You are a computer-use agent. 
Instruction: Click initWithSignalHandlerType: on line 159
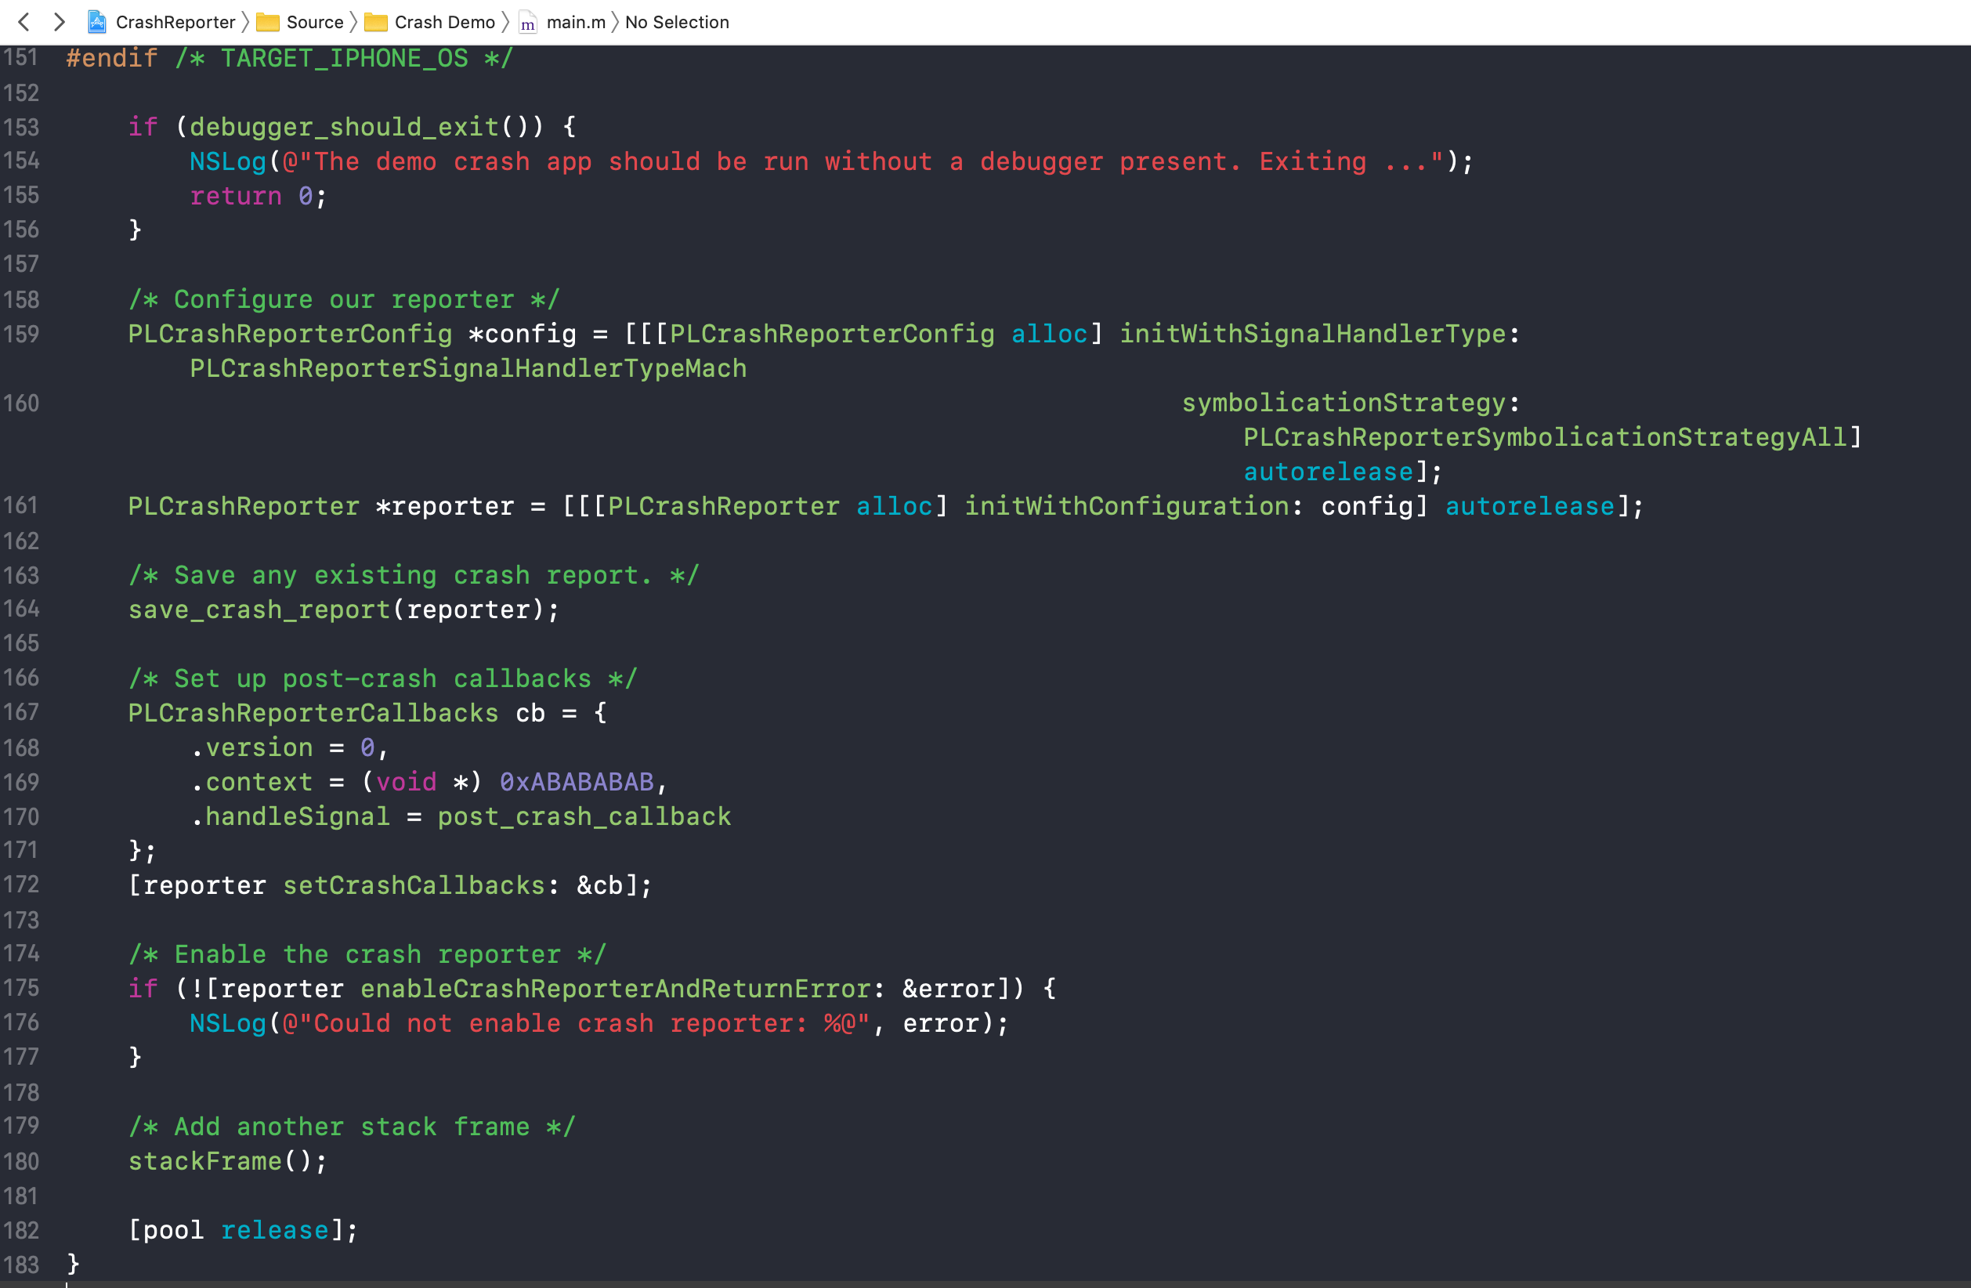[x=1320, y=334]
